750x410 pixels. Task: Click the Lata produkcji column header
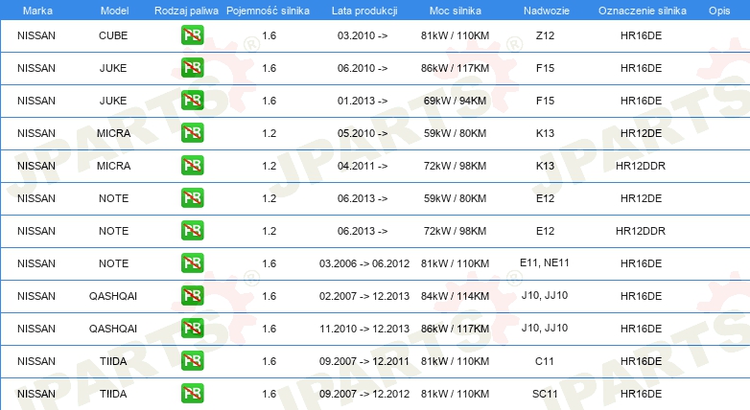tap(364, 11)
